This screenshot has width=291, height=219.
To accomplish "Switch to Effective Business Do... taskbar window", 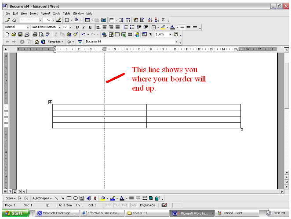I will 102,213.
